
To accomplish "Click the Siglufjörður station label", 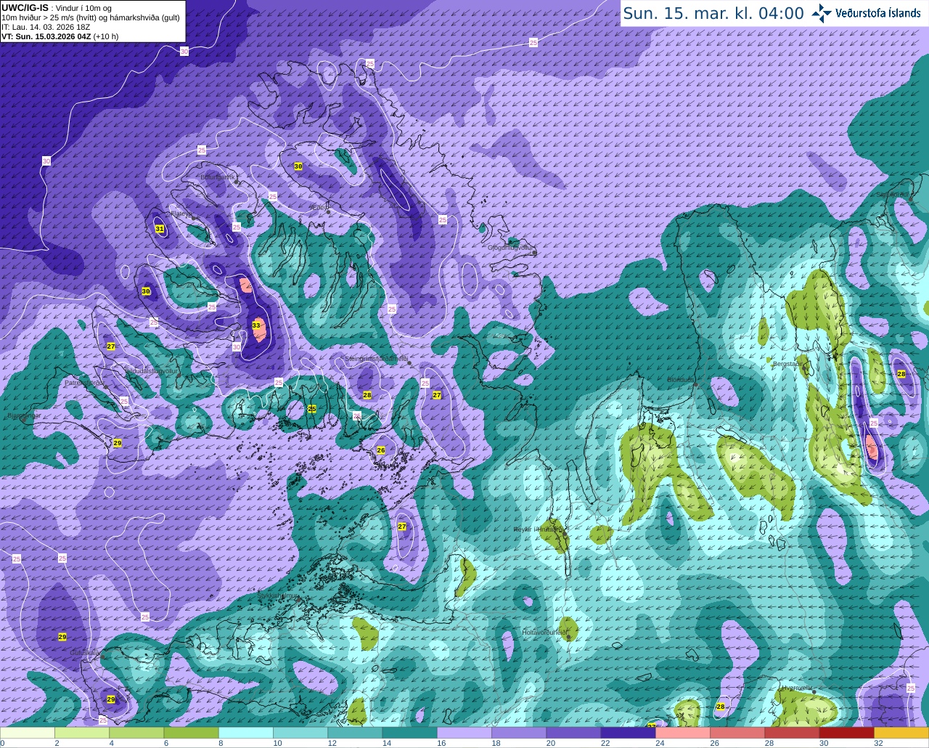I will [x=893, y=195].
